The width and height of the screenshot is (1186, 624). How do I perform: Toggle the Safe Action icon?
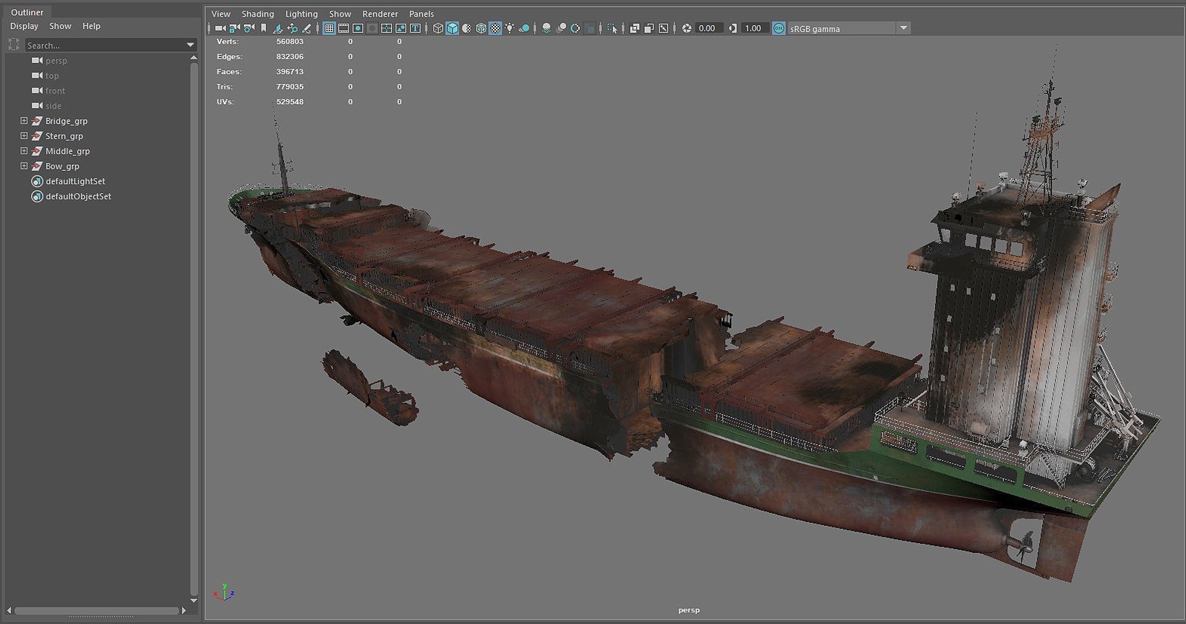(401, 28)
